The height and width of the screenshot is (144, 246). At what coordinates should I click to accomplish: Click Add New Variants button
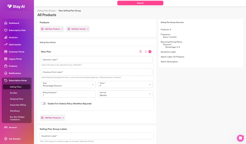coord(78,29)
